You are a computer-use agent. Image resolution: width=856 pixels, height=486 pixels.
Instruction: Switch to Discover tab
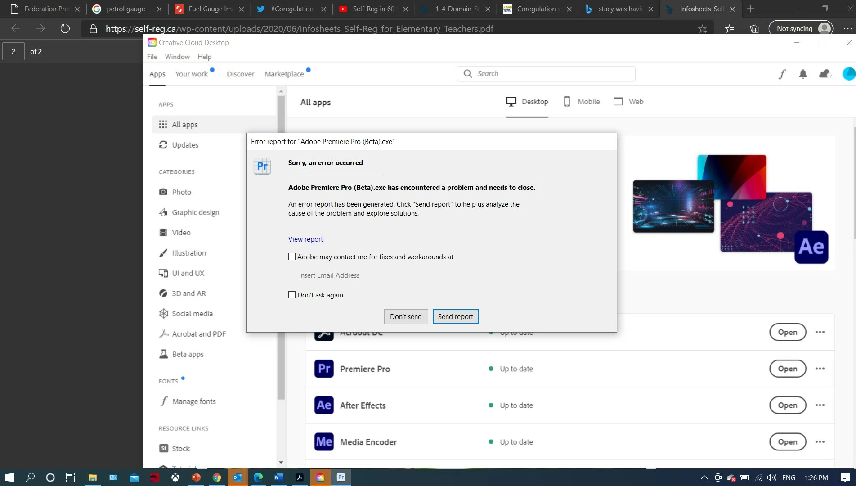coord(240,74)
